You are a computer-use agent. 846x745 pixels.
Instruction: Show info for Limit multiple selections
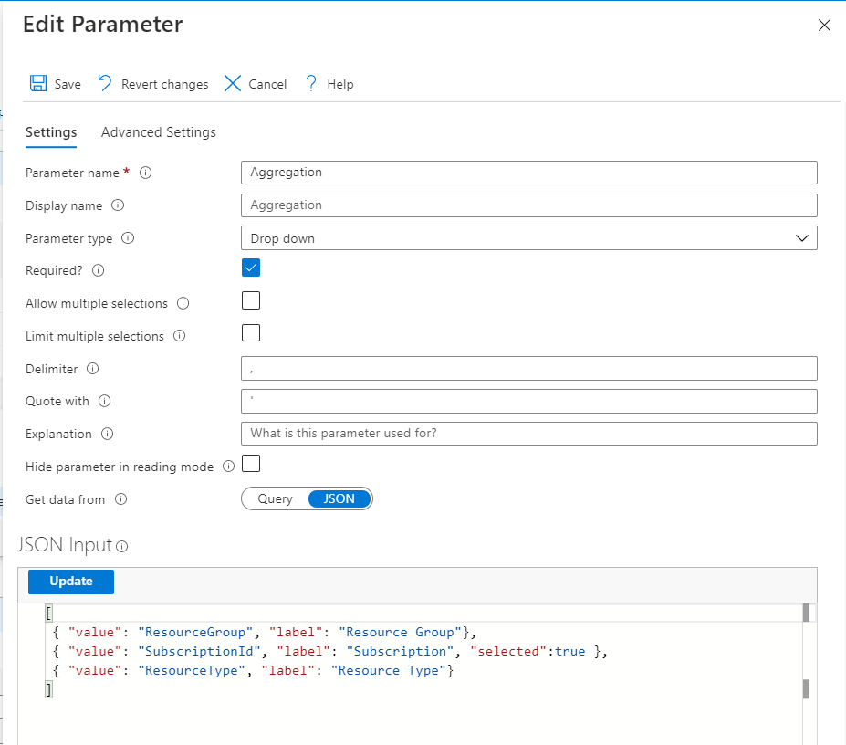coord(179,336)
